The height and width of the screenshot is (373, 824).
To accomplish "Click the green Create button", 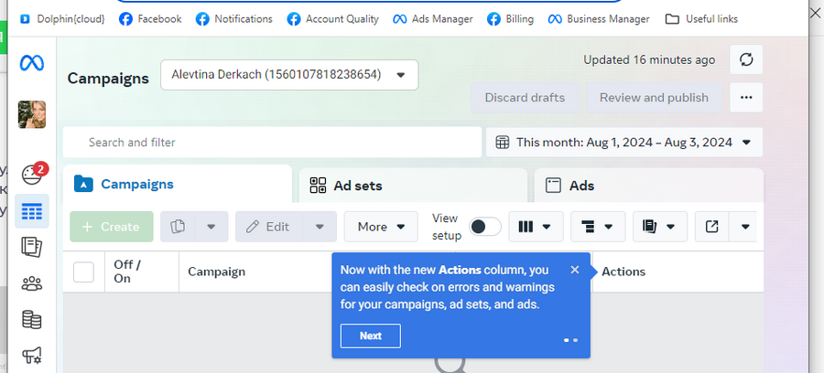I will coord(112,227).
